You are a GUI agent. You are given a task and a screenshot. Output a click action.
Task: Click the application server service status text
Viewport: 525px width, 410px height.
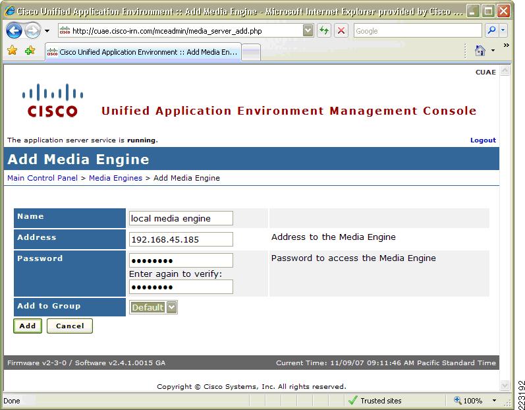point(82,140)
